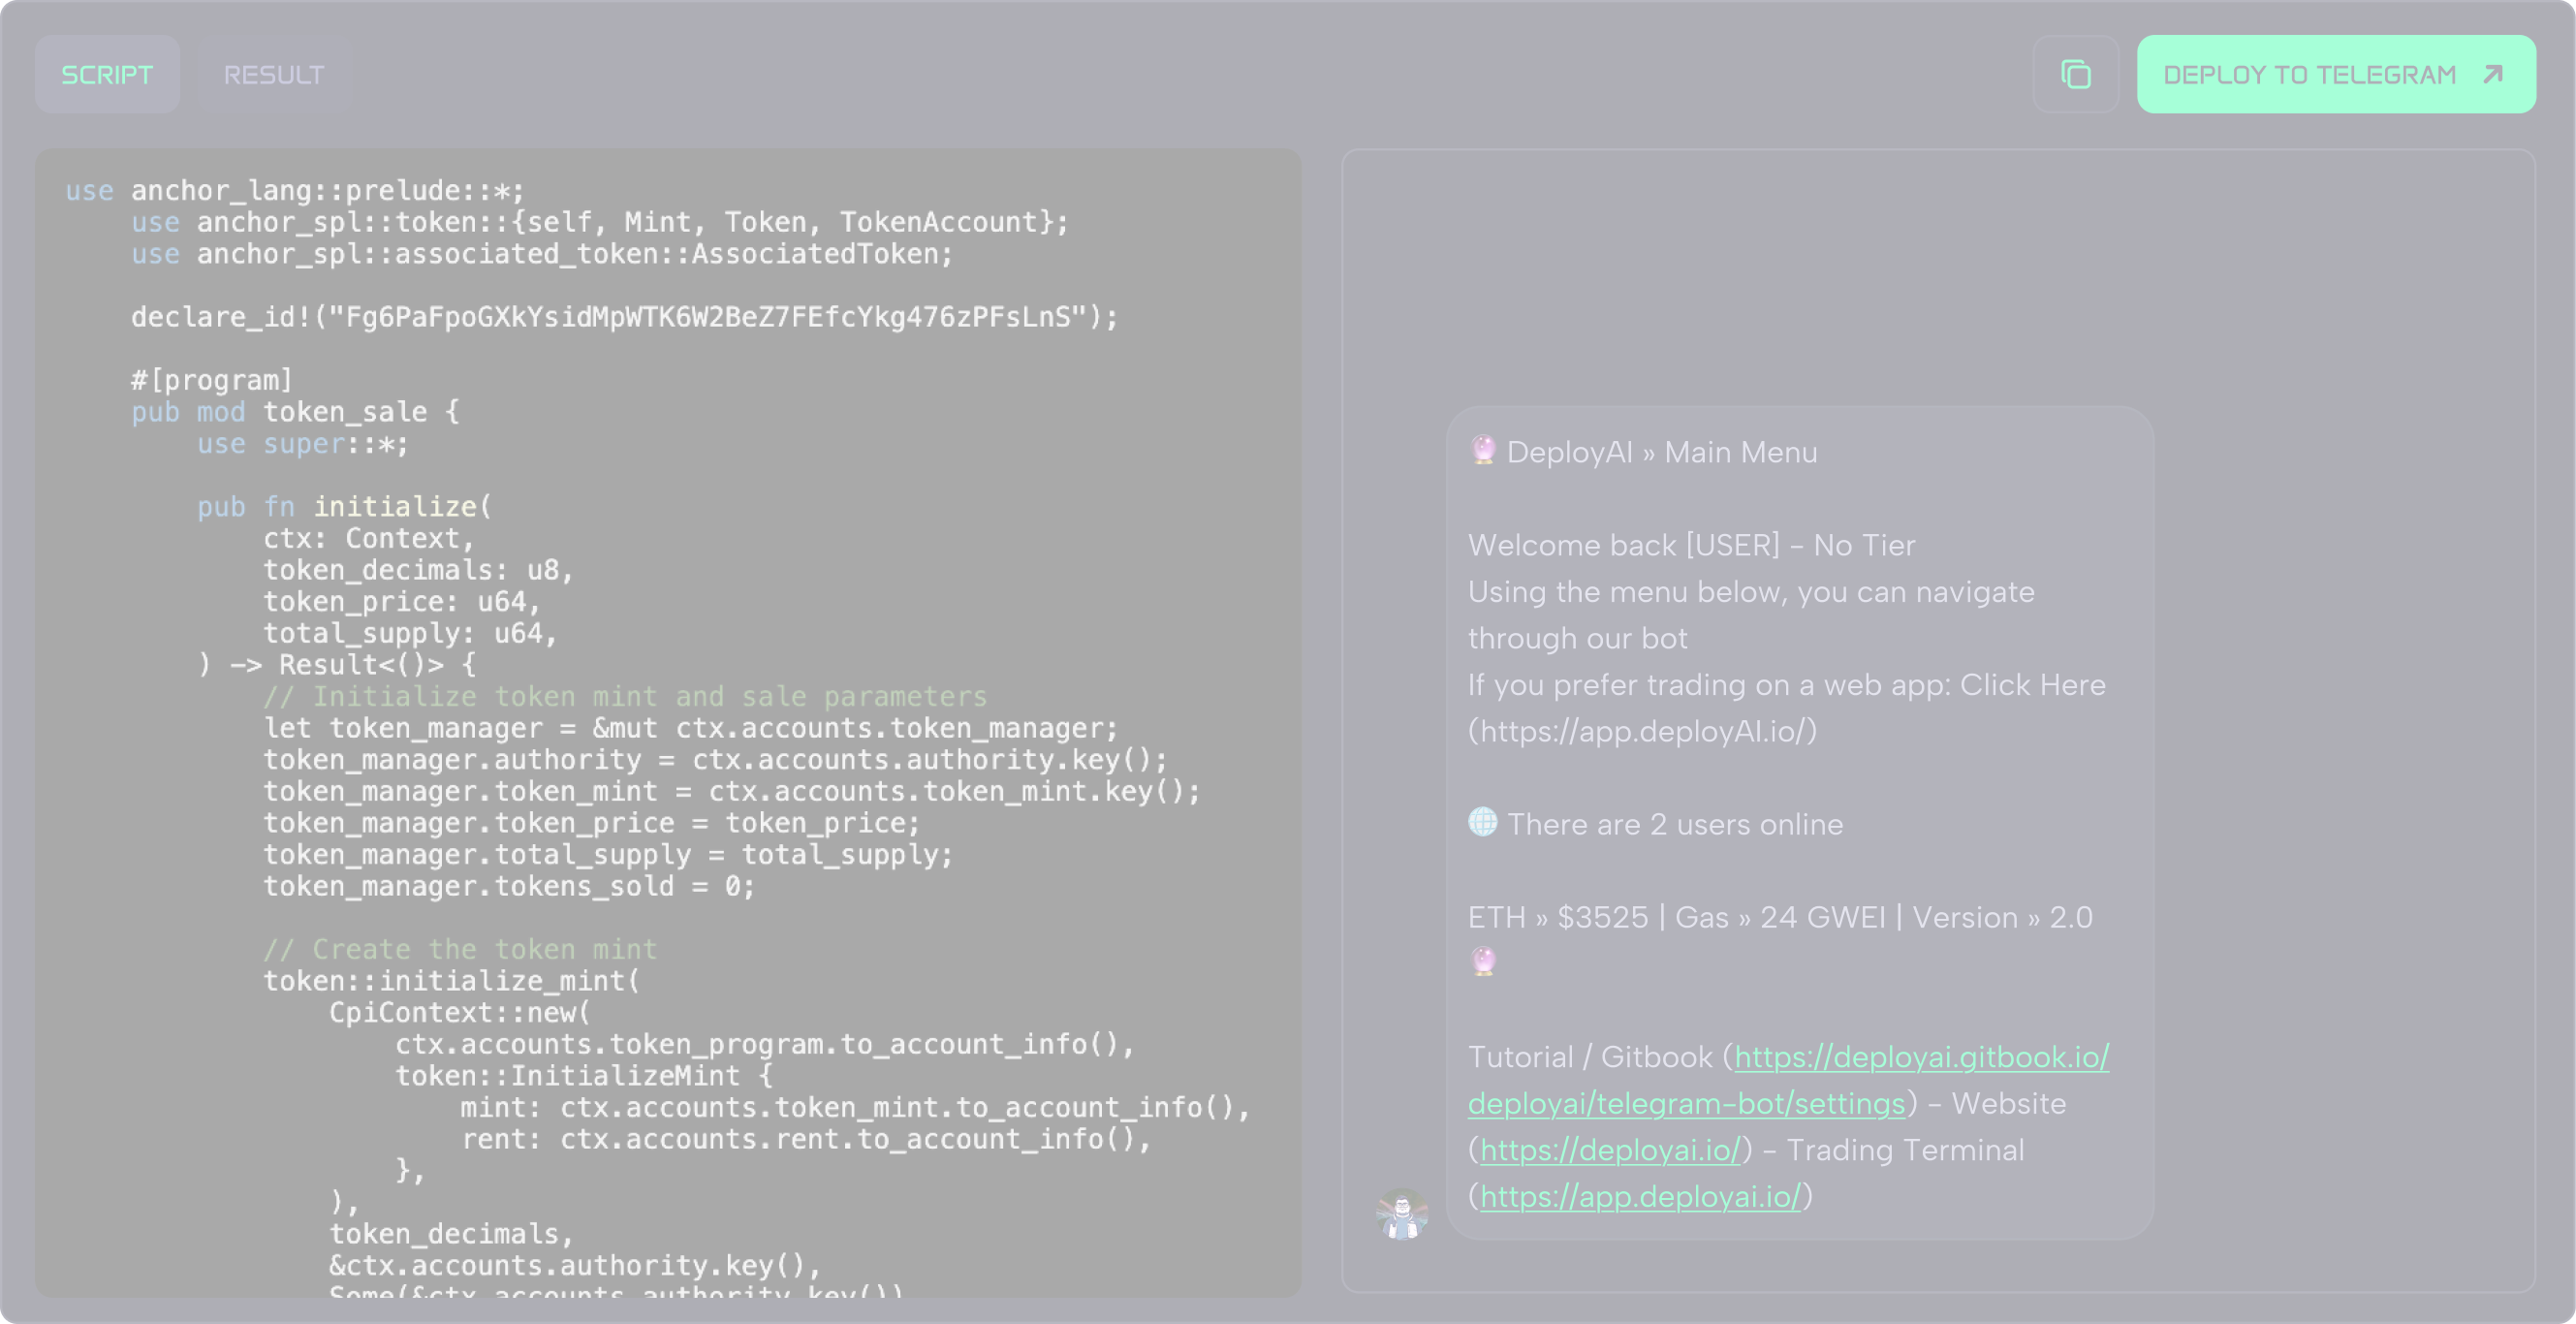
Task: Click the bot avatar beside the chat message
Action: (x=1402, y=1213)
